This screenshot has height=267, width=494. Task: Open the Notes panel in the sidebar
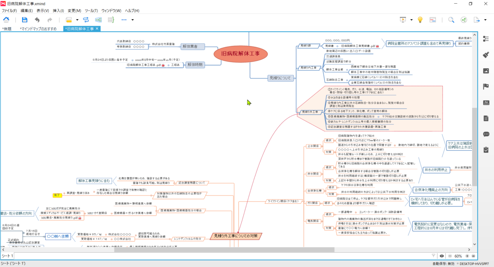(486, 118)
